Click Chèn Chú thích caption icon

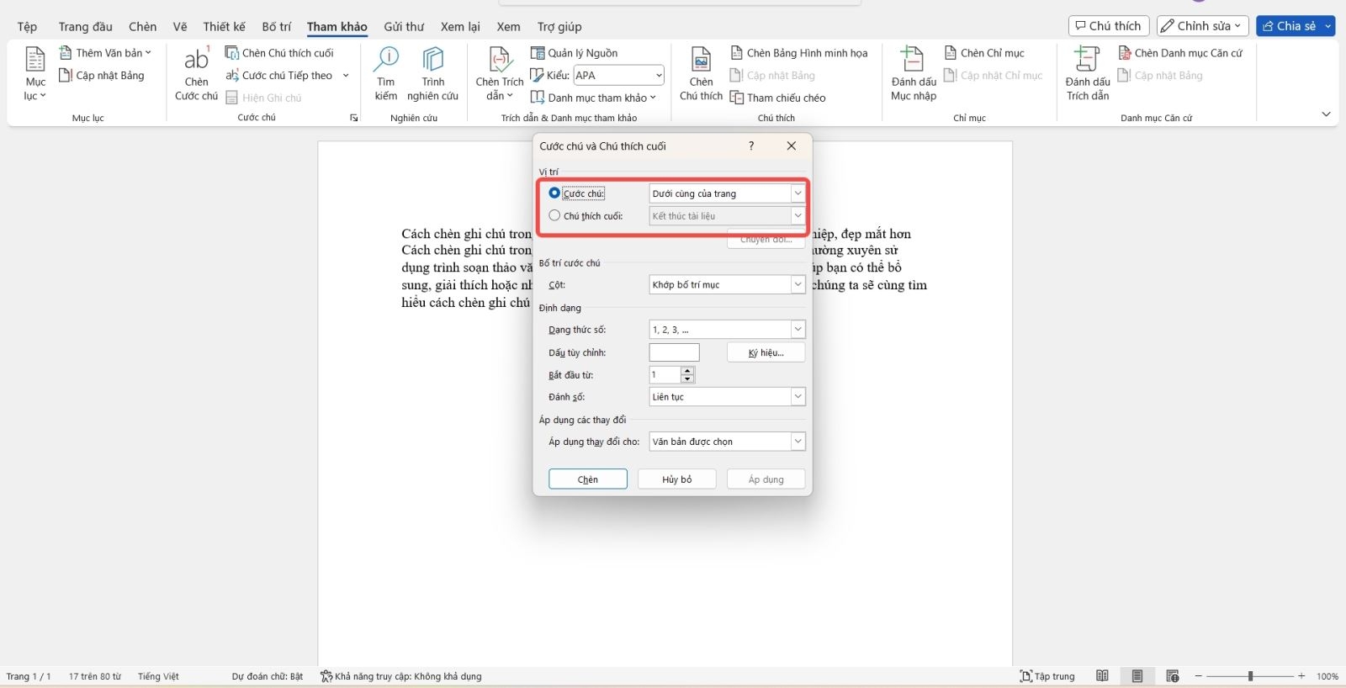701,74
